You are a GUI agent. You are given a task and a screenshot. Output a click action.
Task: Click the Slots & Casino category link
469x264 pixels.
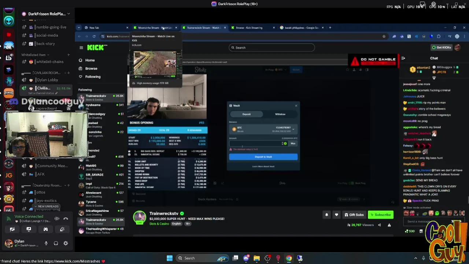pos(159,224)
